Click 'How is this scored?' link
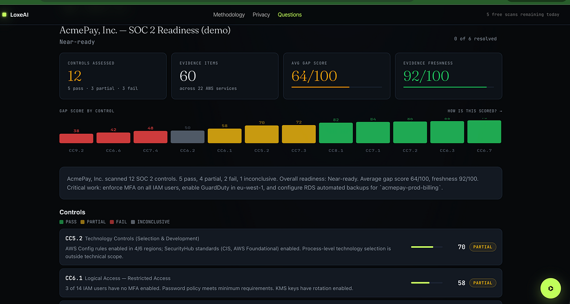This screenshot has height=304, width=570. click(475, 111)
